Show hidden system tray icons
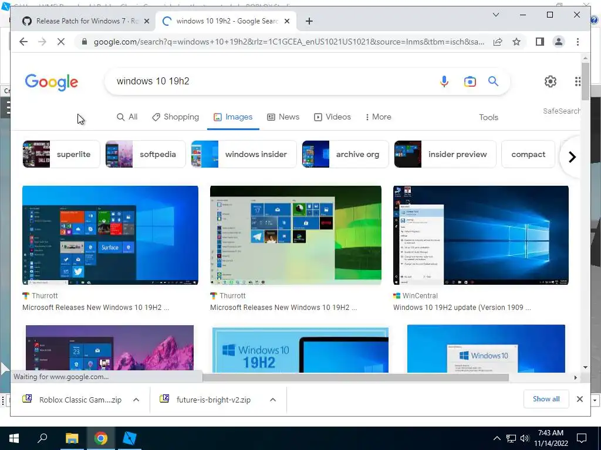Screen dimensions: 601x450 [x=497, y=438]
